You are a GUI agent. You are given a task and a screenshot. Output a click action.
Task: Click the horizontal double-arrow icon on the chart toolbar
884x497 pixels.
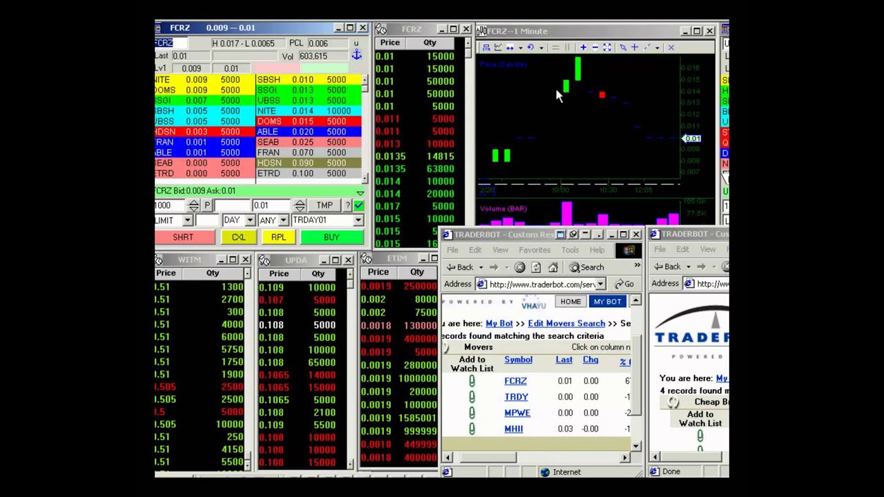click(510, 47)
